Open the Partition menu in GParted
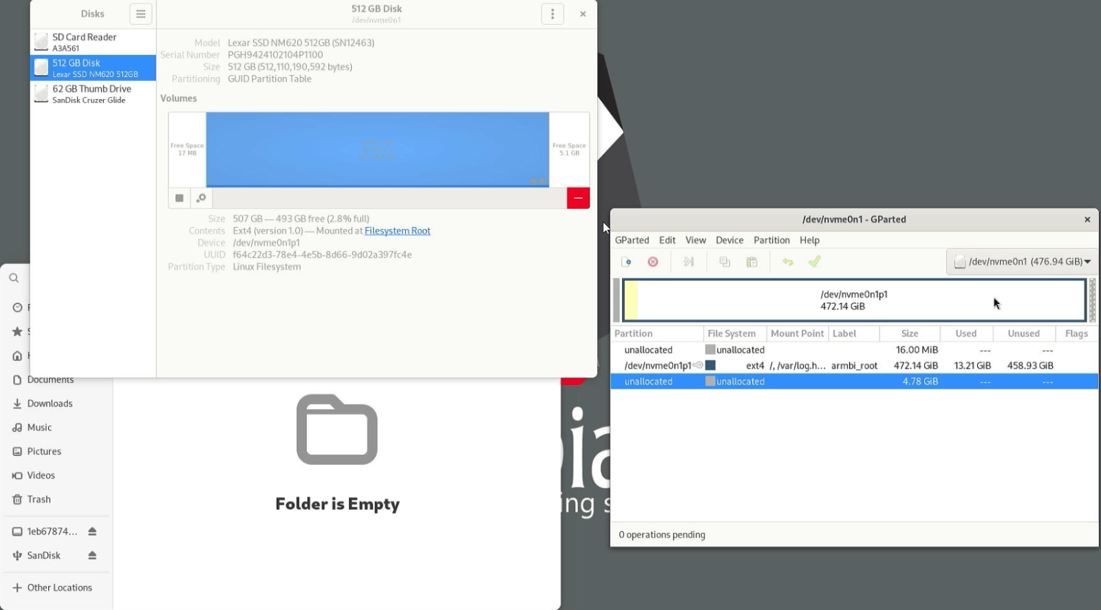 (771, 240)
